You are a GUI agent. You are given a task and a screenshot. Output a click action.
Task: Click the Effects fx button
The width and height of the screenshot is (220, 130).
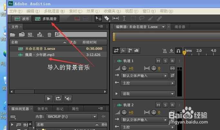(123, 51)
